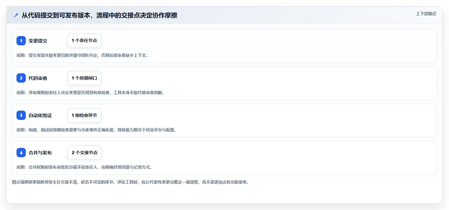Select the '自动化验证' step title

(x=40, y=116)
